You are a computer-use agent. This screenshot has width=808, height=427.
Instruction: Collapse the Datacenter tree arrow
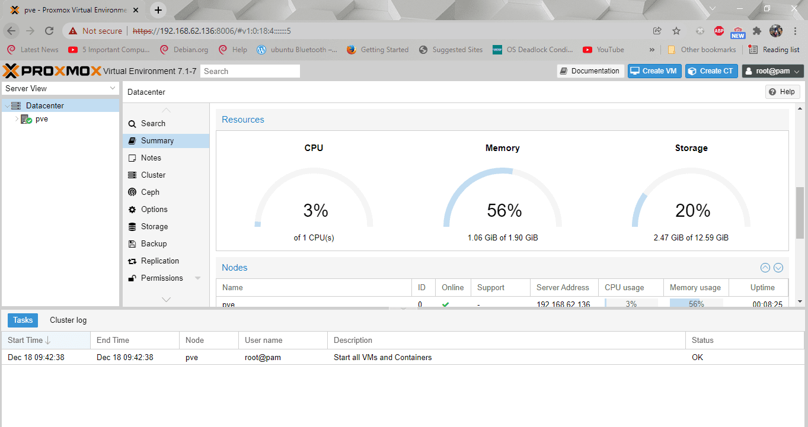[7, 105]
